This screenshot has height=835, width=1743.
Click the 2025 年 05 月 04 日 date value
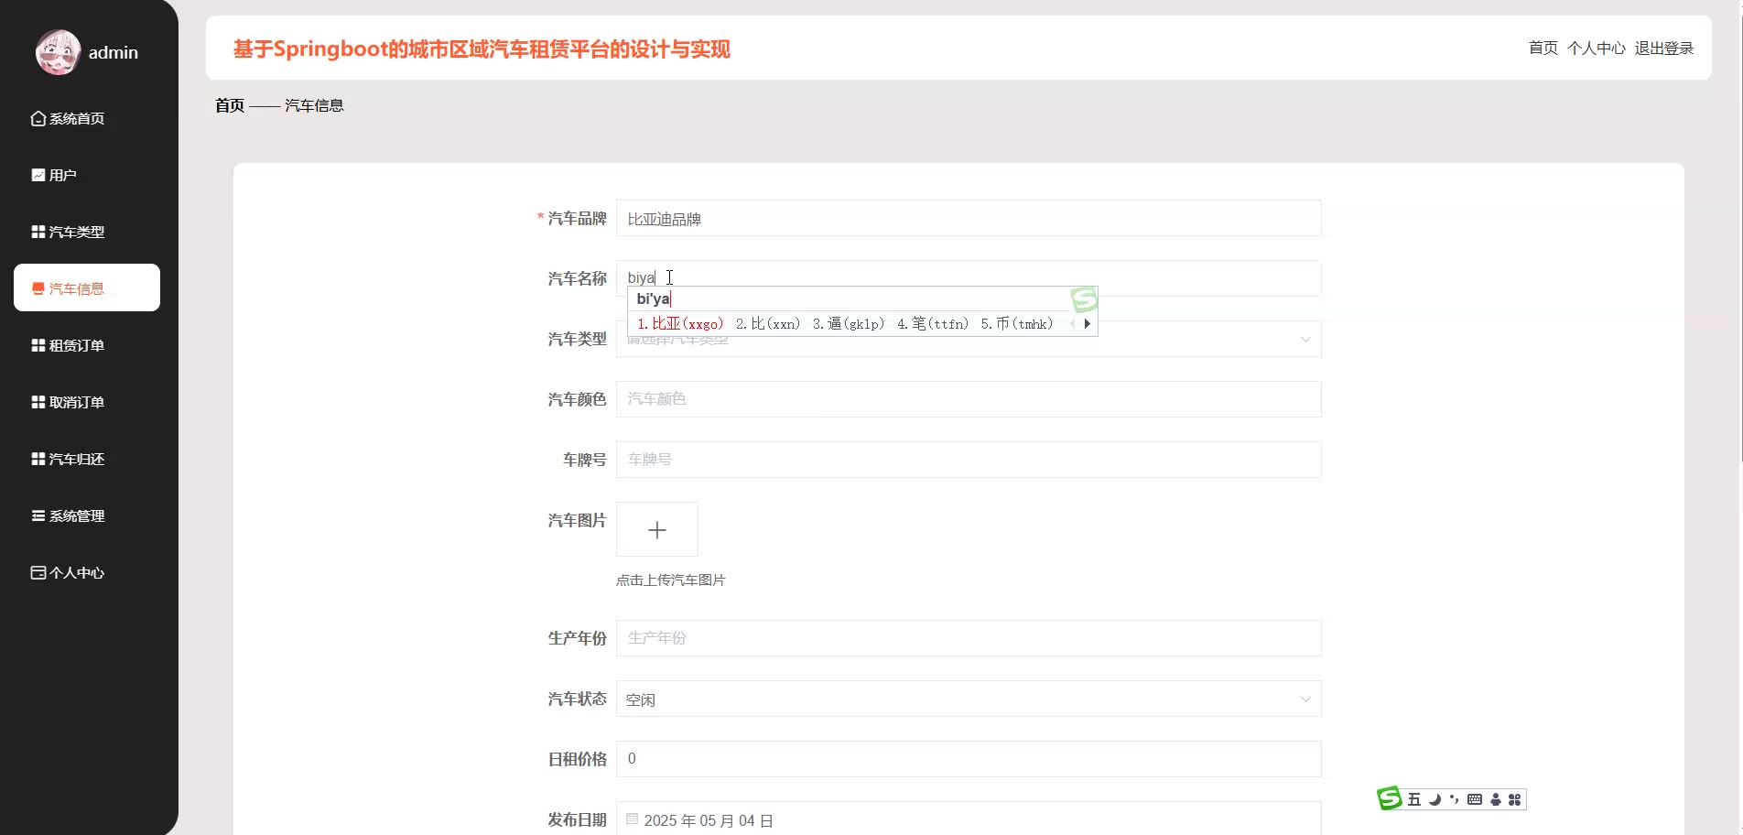click(x=709, y=820)
